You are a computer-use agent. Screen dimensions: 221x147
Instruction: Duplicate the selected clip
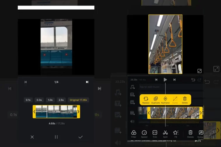[x=156, y=100]
